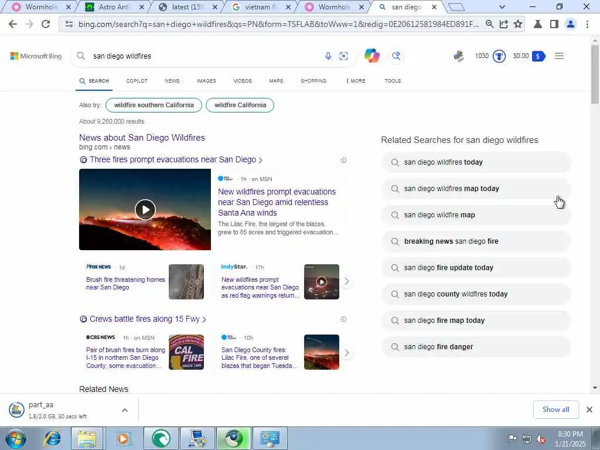Viewport: 600px width, 450px height.
Task: Search breaking news san diego fire
Action: [x=476, y=241]
